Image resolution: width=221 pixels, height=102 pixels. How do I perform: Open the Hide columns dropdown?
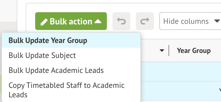pos(190,21)
